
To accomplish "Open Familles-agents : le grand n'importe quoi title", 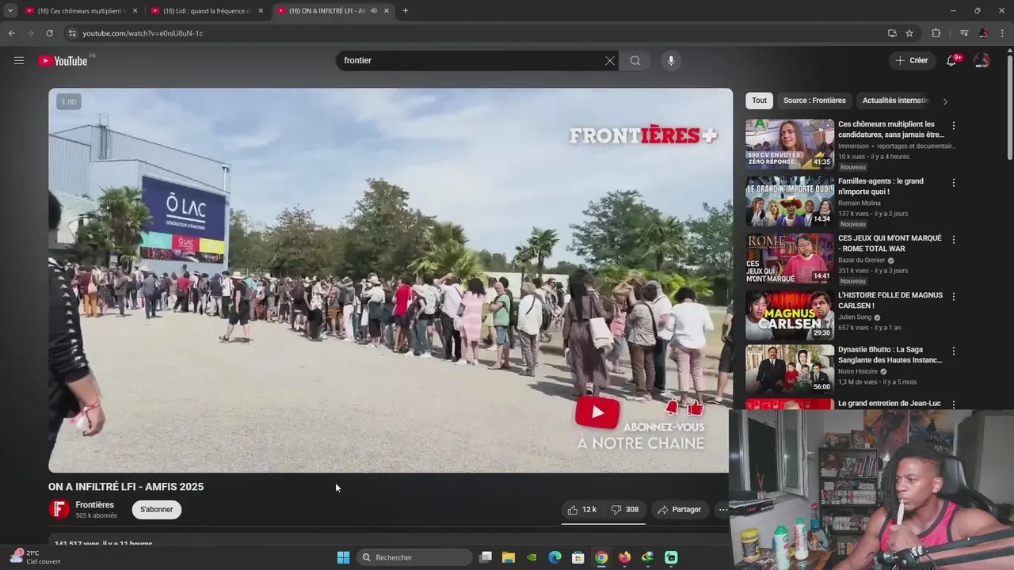I will (x=881, y=186).
